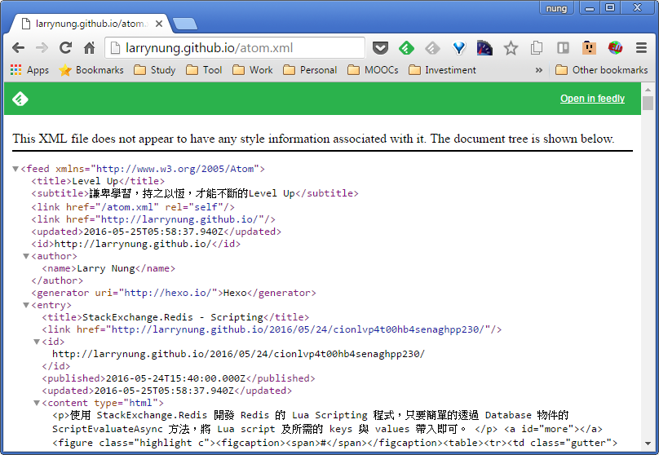Reload the atom.xml page
The width and height of the screenshot is (659, 455).
(65, 48)
